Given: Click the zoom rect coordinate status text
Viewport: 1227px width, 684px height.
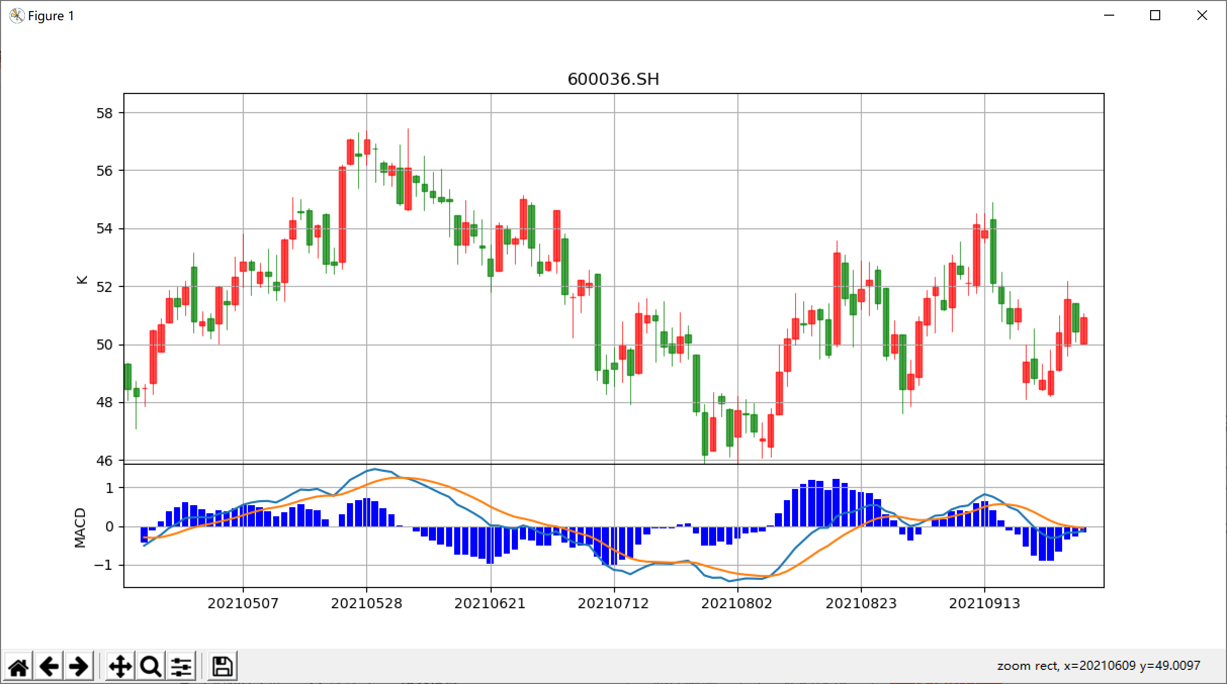Looking at the screenshot, I should tap(1098, 666).
